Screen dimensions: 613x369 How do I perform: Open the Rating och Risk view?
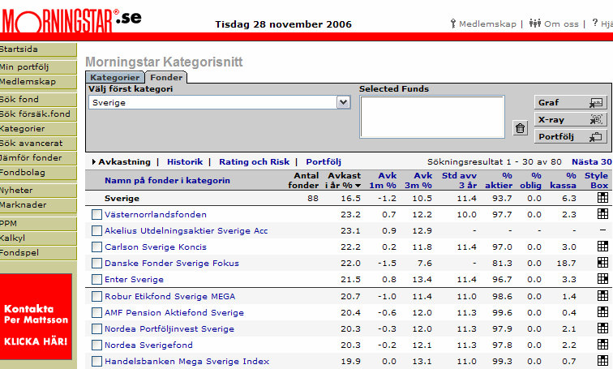click(254, 162)
